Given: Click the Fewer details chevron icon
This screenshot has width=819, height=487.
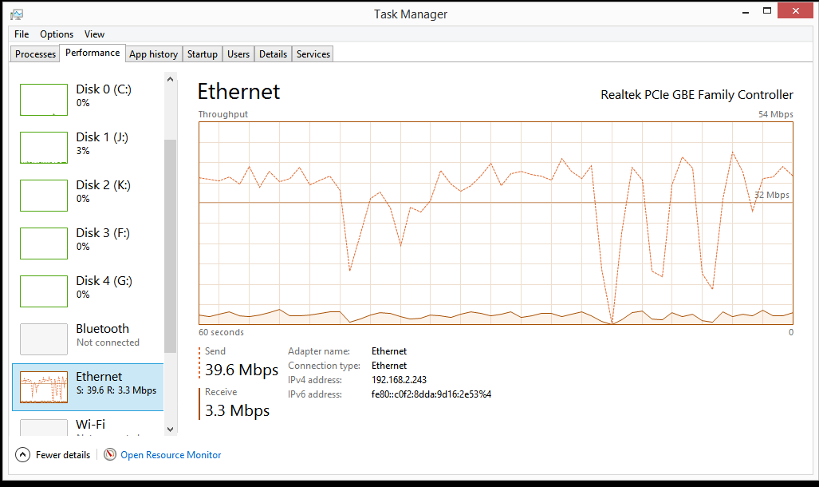Looking at the screenshot, I should [x=22, y=454].
